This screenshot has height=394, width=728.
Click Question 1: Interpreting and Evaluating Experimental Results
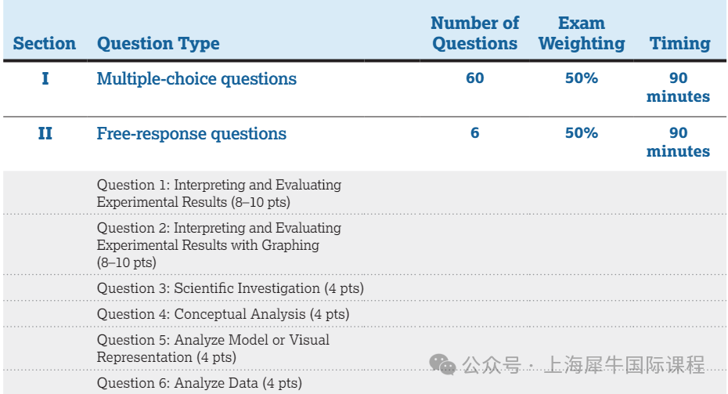click(219, 193)
